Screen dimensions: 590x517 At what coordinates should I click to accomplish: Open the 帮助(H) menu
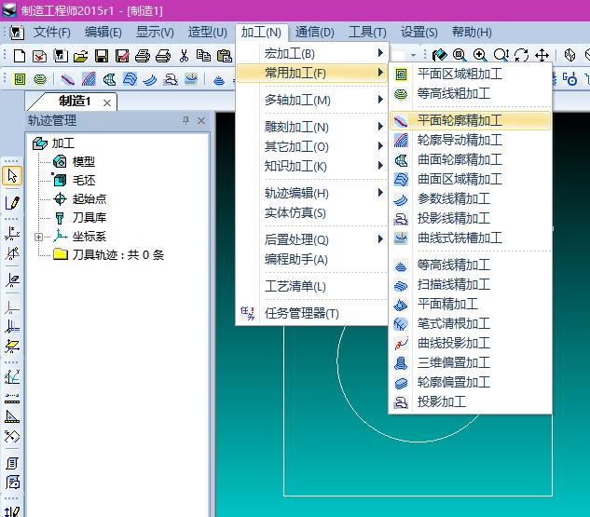pos(472,32)
